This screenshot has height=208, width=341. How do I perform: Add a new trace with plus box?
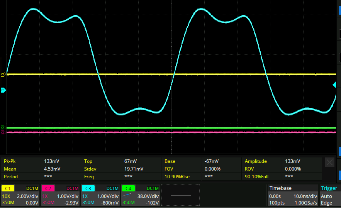[x=180, y=196]
